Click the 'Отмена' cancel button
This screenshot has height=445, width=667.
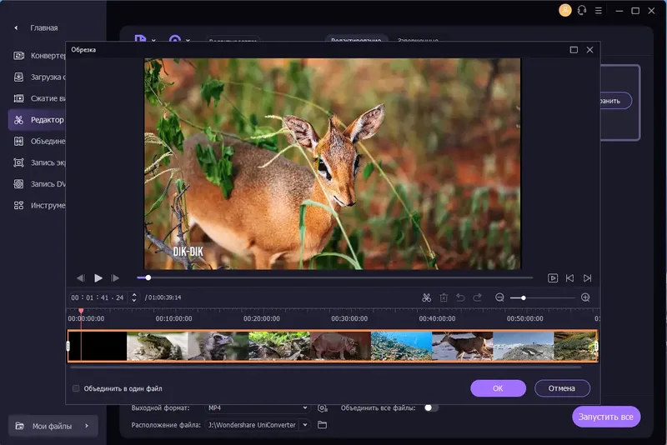click(x=562, y=388)
